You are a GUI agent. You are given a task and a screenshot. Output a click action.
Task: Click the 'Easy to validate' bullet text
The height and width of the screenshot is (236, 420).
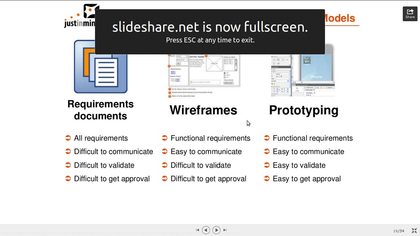pos(299,165)
